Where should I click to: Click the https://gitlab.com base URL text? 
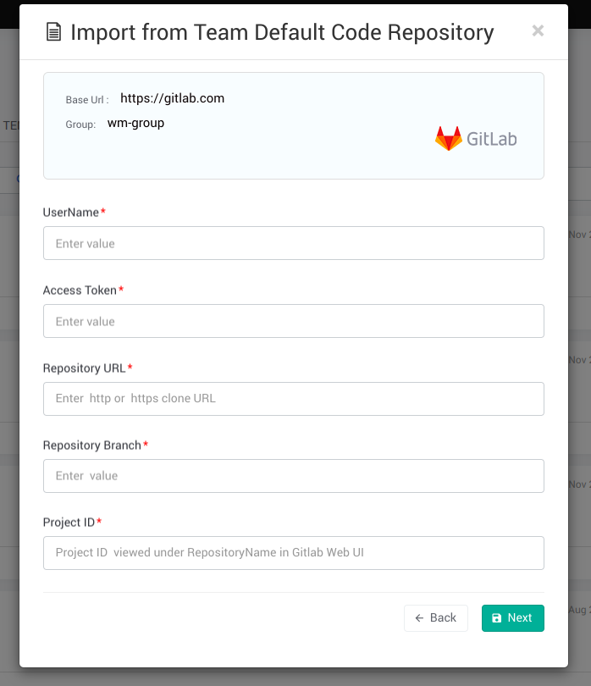(x=172, y=98)
